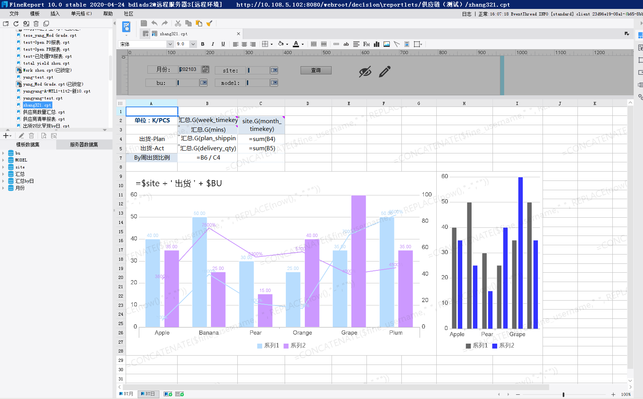This screenshot has height=399, width=643.
Task: Open the font name dropdown
Action: pyautogui.click(x=171, y=44)
